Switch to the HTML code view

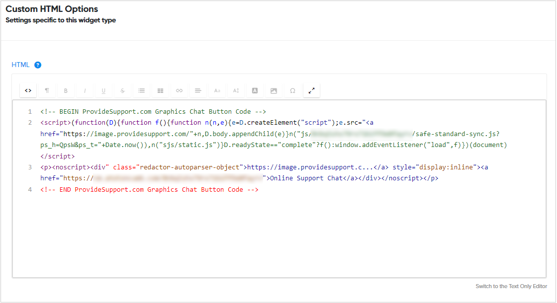(x=28, y=90)
